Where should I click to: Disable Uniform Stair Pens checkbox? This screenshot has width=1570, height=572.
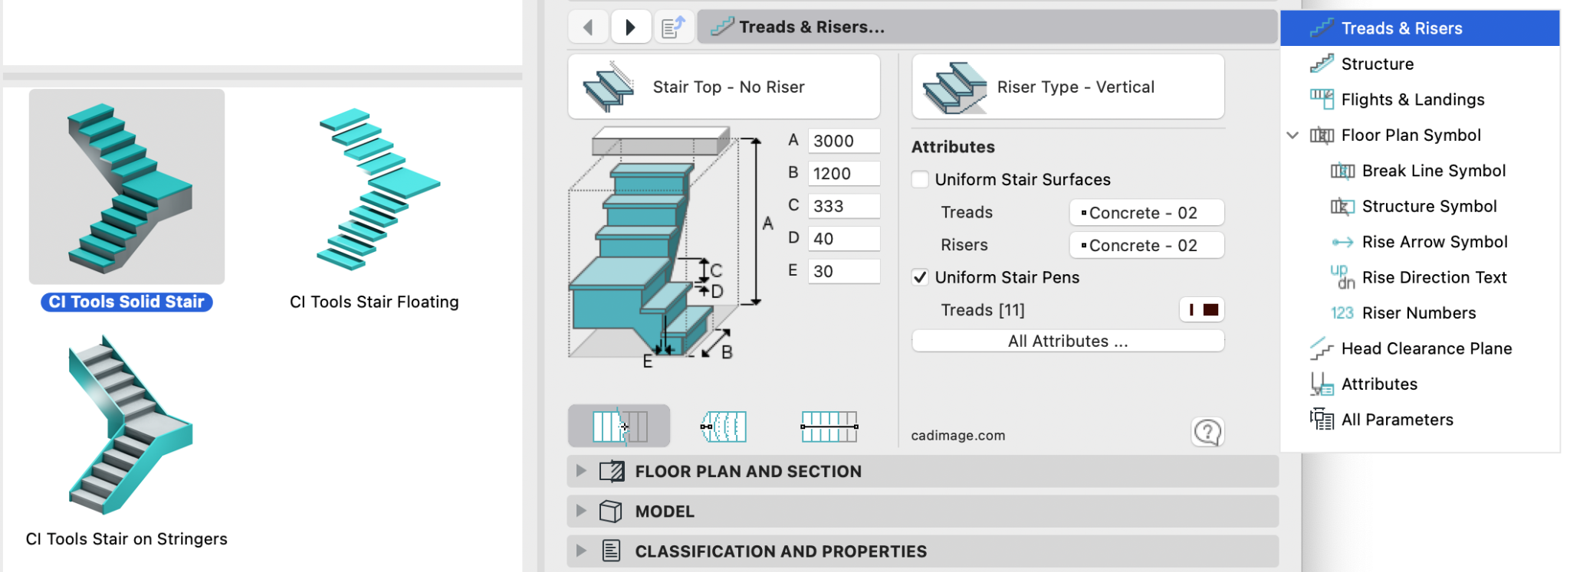click(x=921, y=278)
